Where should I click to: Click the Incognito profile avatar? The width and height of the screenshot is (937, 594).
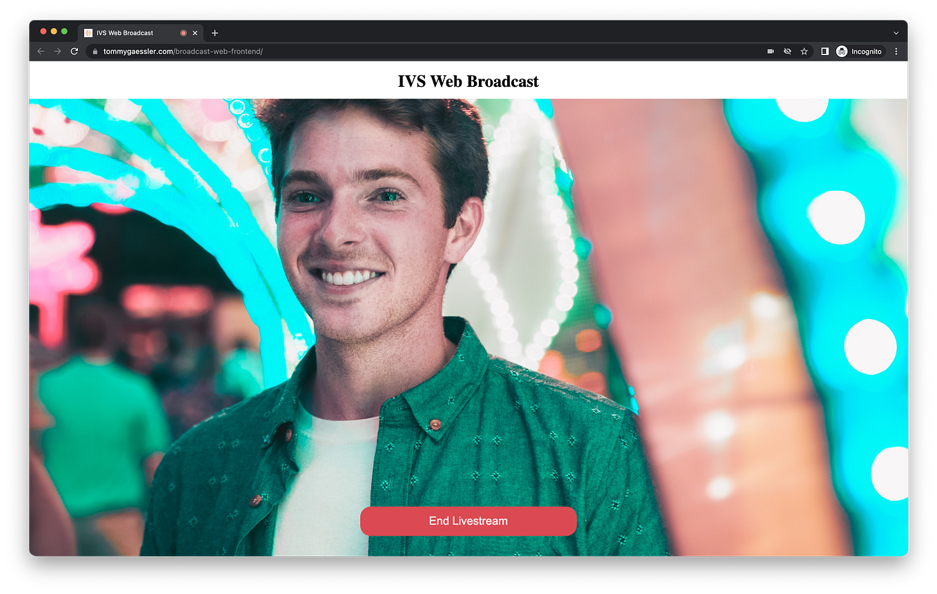tap(842, 51)
